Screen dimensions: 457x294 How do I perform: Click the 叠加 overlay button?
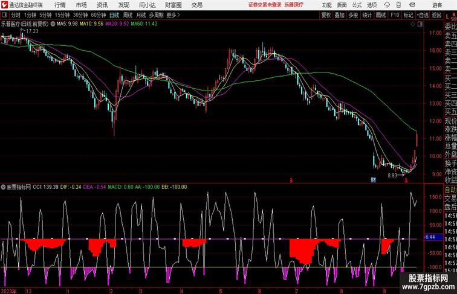(340, 15)
